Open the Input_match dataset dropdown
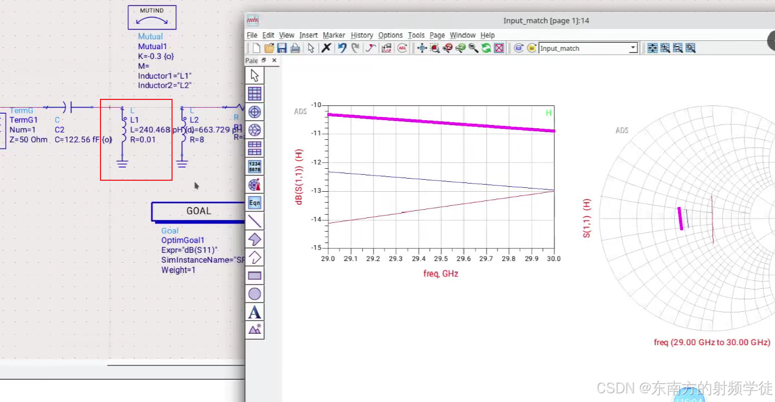The width and height of the screenshot is (775, 402). [633, 48]
